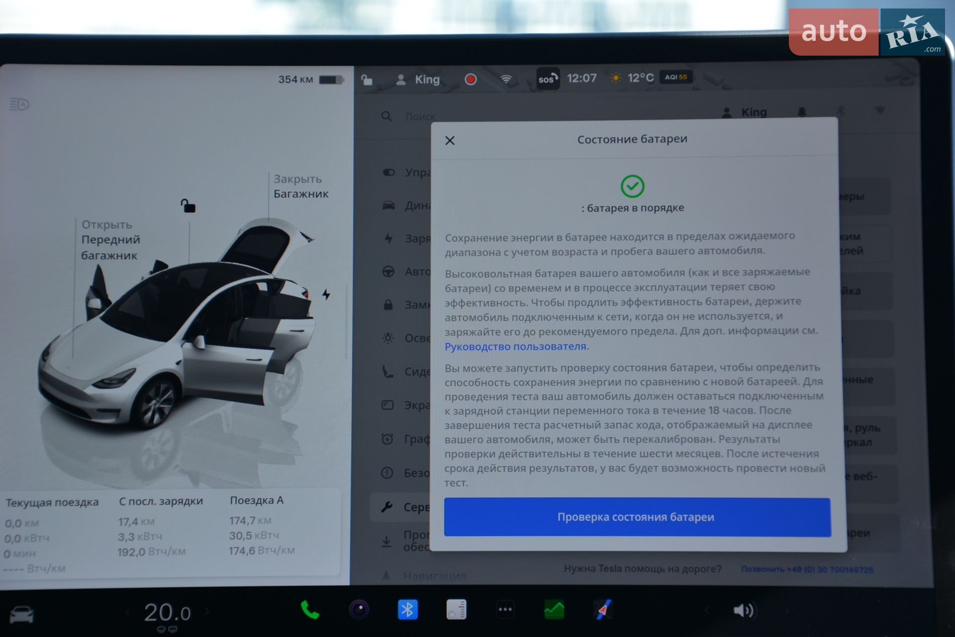Open the front trunk (Передний багажник)

click(x=110, y=240)
